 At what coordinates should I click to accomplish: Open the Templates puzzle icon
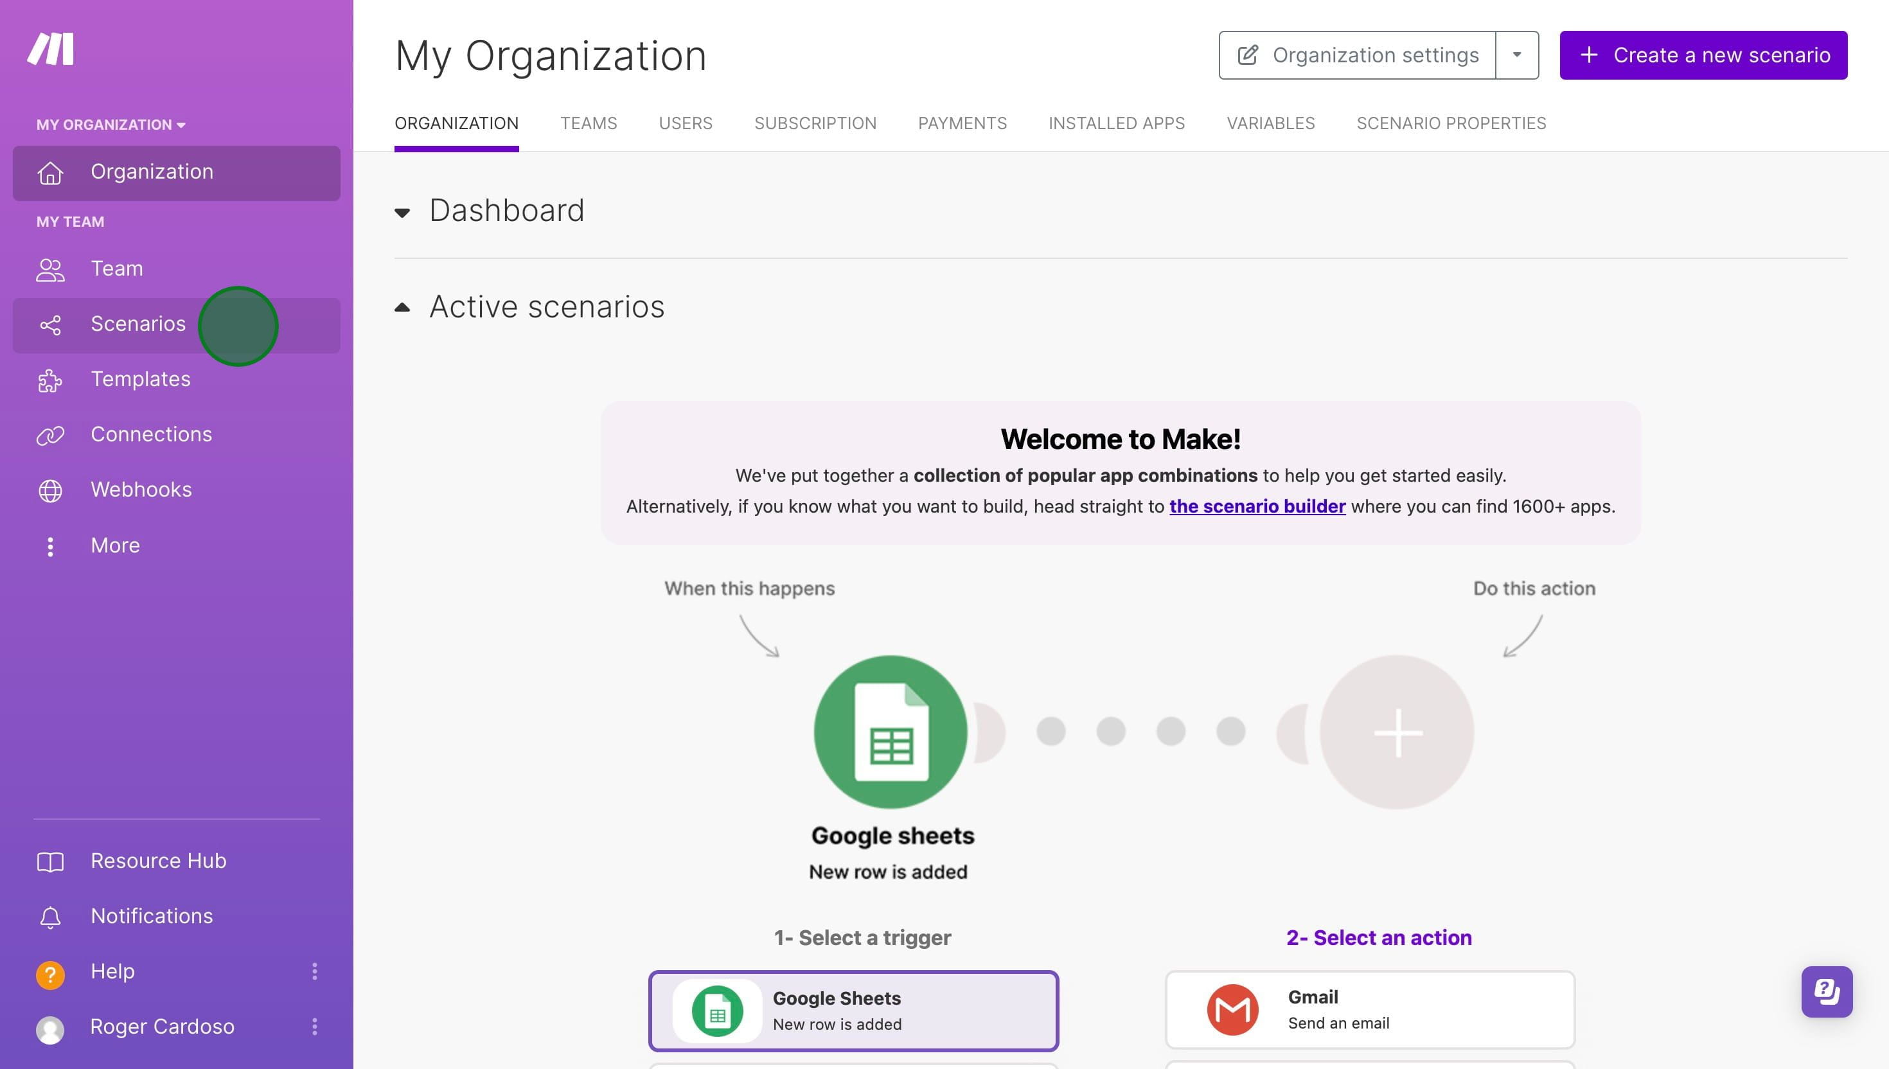point(50,380)
